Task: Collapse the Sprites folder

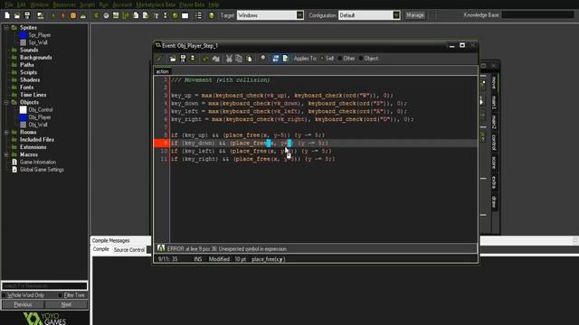Action: (6, 27)
